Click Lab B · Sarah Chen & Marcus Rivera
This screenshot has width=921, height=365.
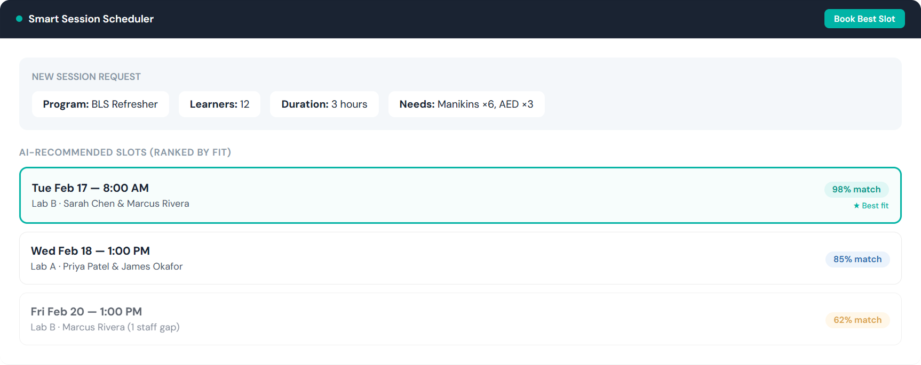pos(110,204)
